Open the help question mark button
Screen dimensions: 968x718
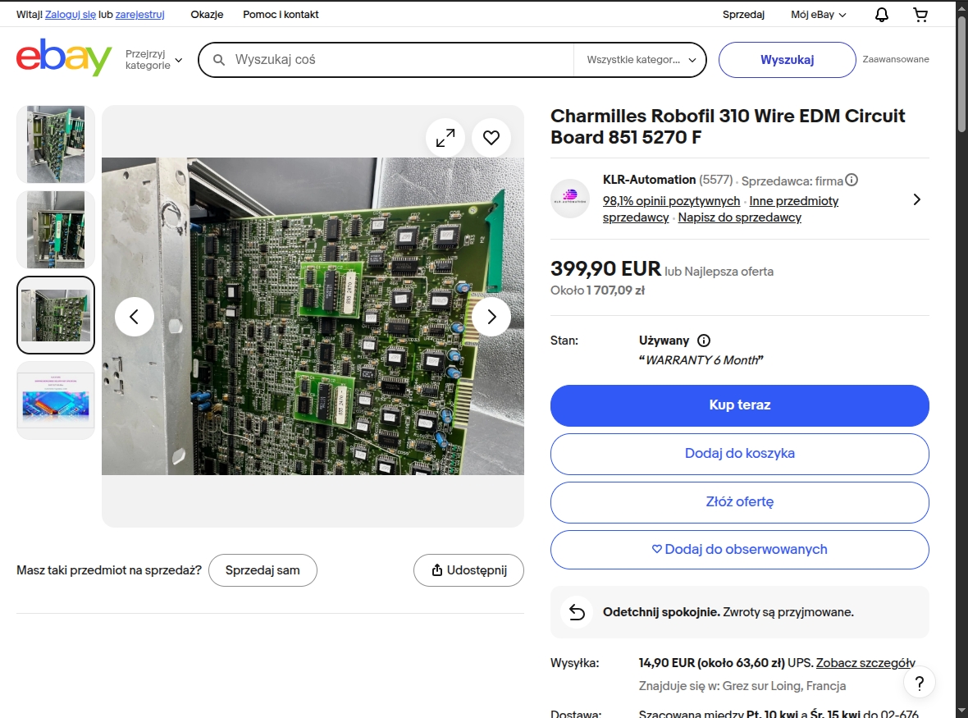coord(920,683)
